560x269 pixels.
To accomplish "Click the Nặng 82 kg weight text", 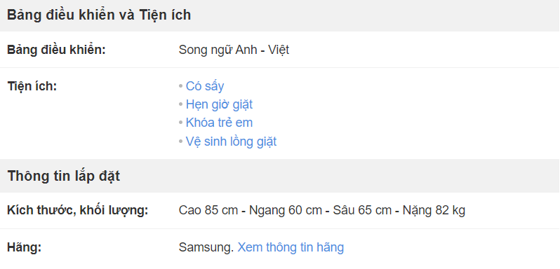I will tap(434, 211).
